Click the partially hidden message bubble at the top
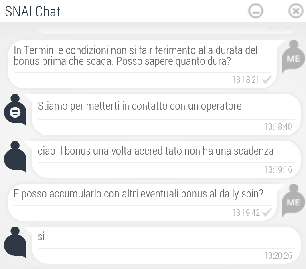This screenshot has width=306, height=269. tap(166, 28)
